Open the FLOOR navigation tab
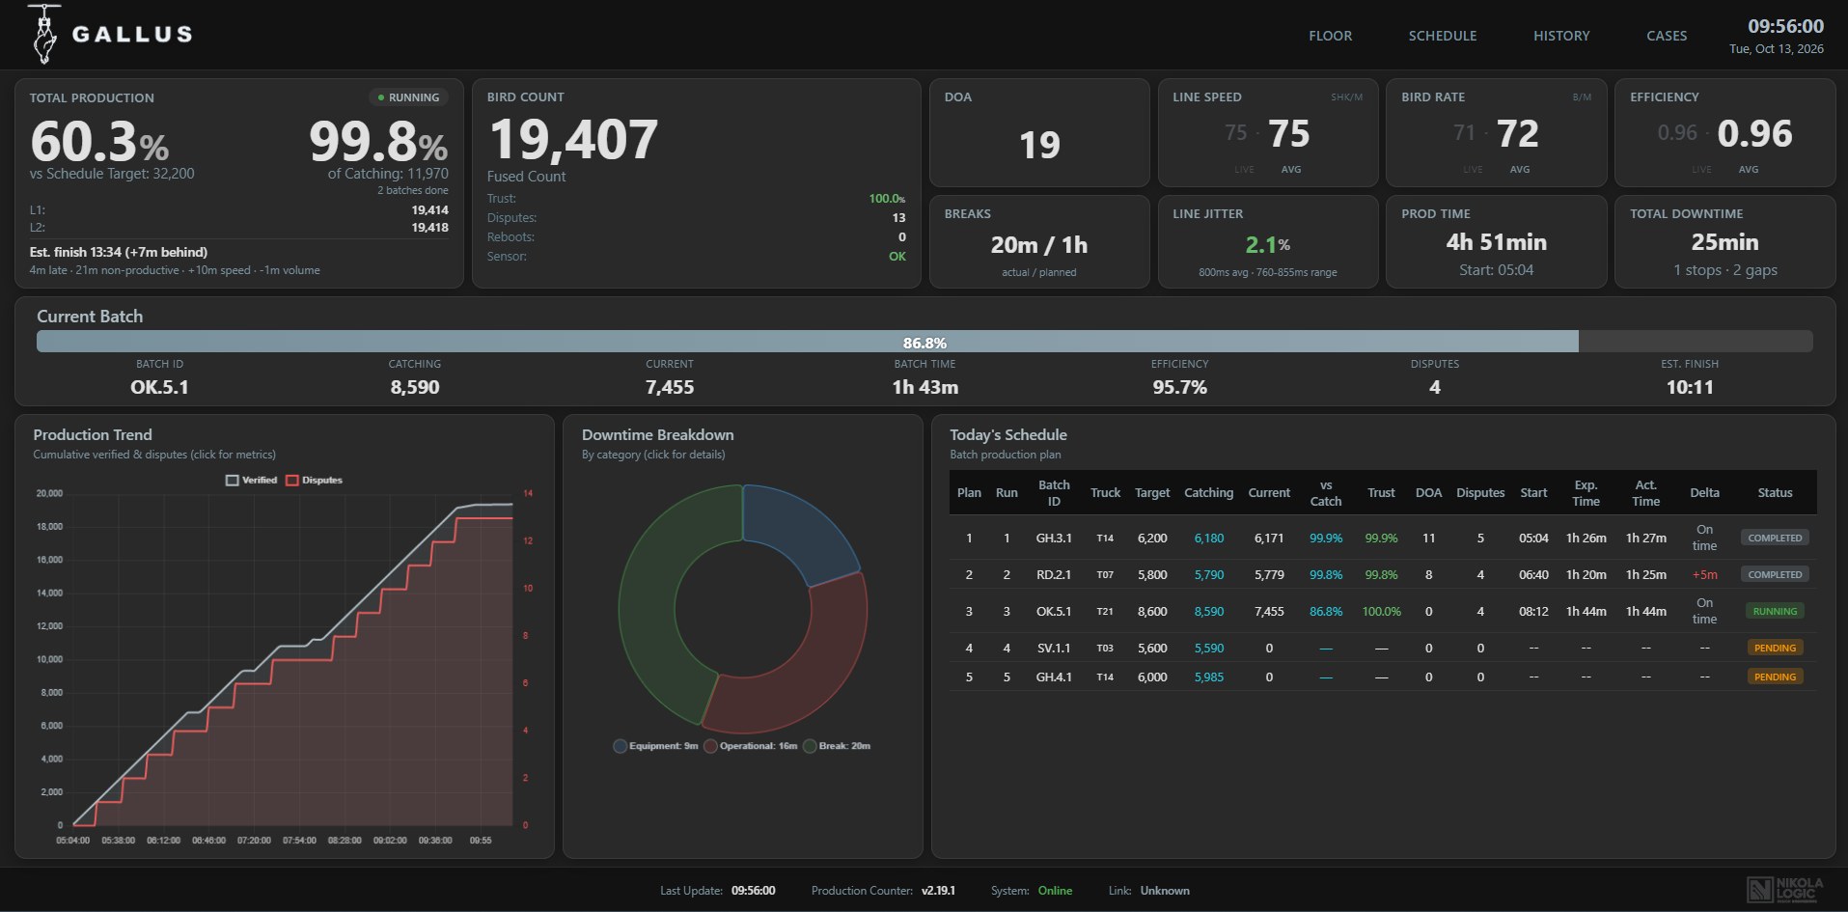Viewport: 1848px width, 912px height. 1330,36
